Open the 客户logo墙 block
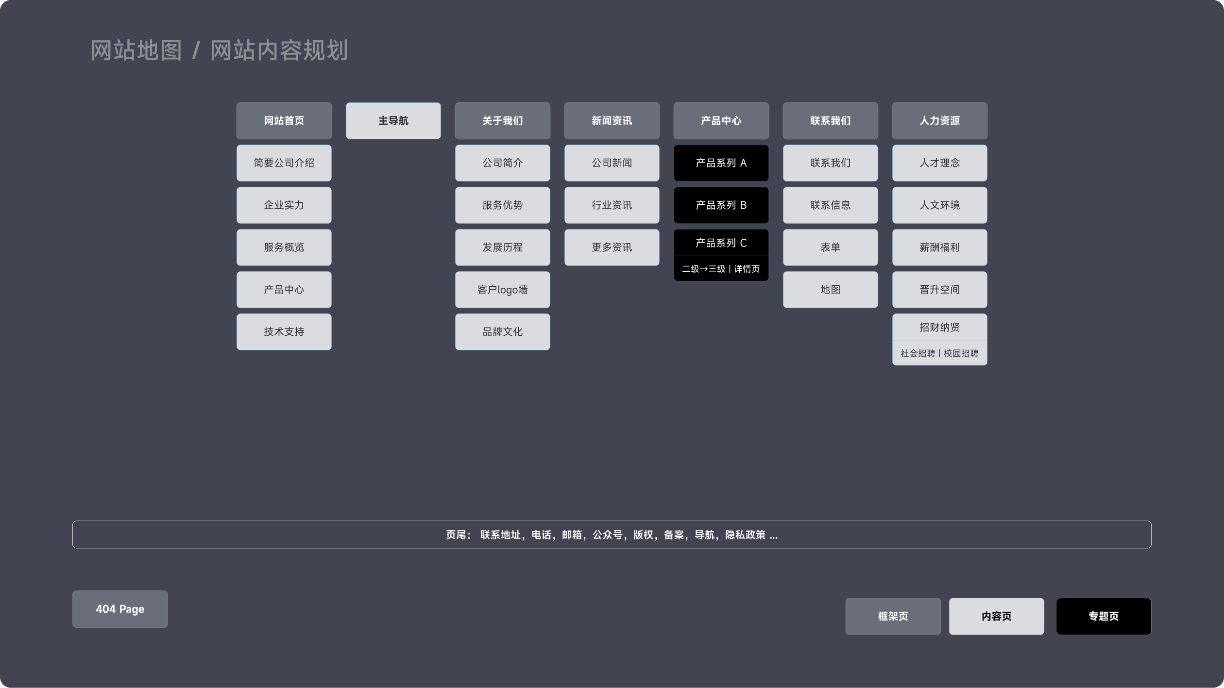This screenshot has height=688, width=1224. pyautogui.click(x=502, y=290)
